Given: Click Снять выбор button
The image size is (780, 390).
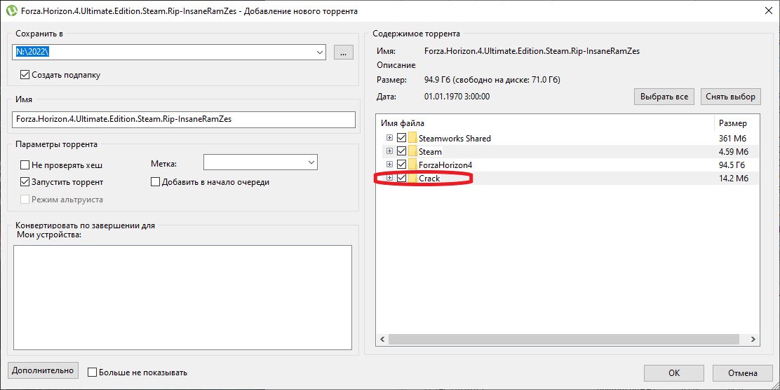Looking at the screenshot, I should tap(730, 97).
